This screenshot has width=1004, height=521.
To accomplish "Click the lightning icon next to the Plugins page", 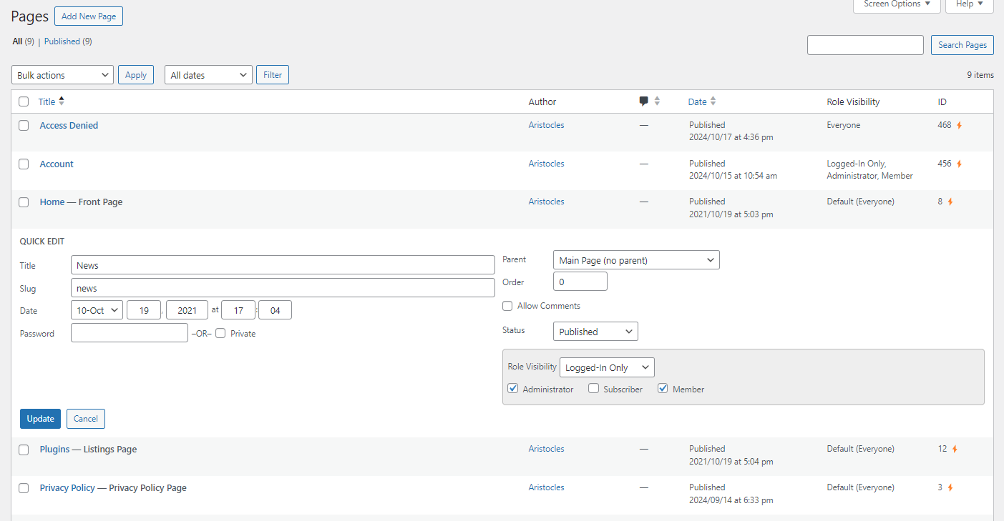I will (x=954, y=448).
